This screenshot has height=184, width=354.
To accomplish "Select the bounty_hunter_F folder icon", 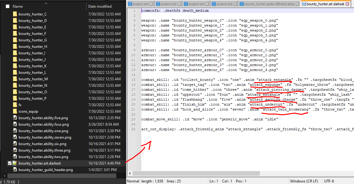I will (x=15, y=34).
